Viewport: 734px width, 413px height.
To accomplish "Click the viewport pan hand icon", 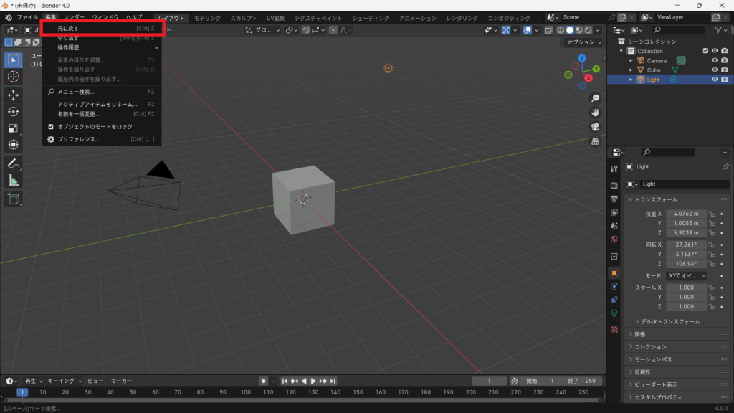I will click(x=595, y=113).
